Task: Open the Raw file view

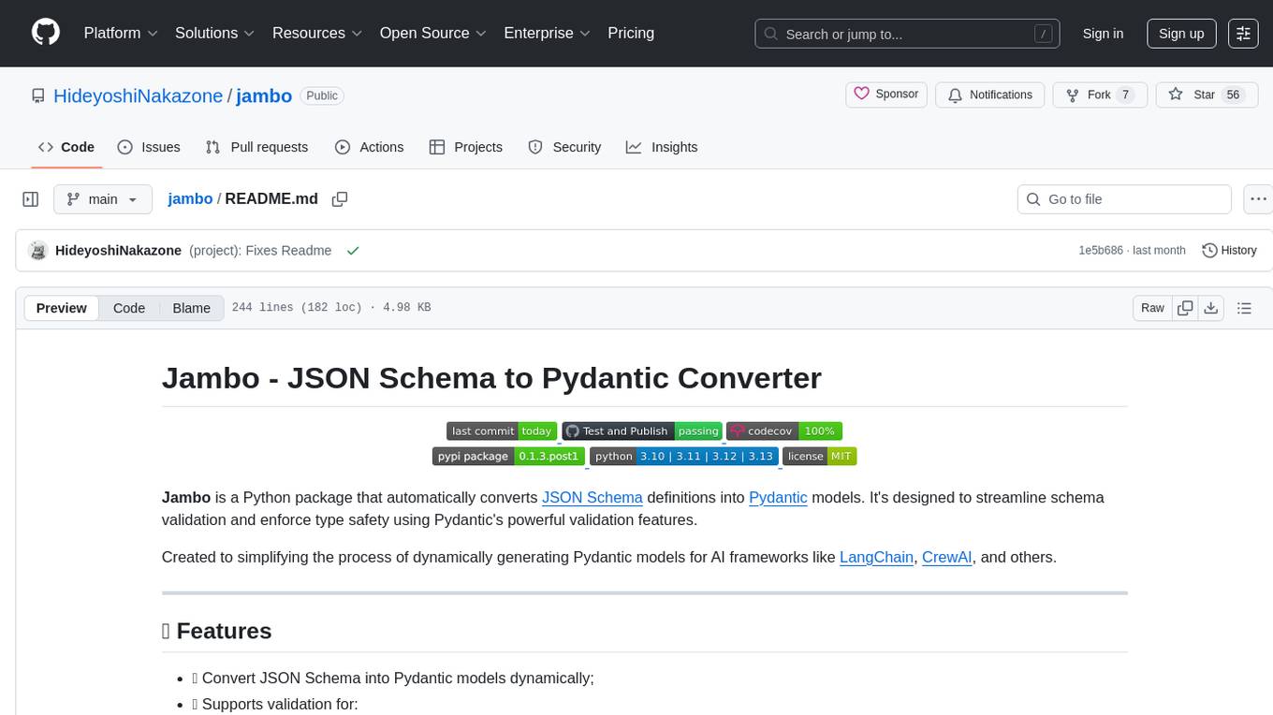Action: pyautogui.click(x=1152, y=308)
